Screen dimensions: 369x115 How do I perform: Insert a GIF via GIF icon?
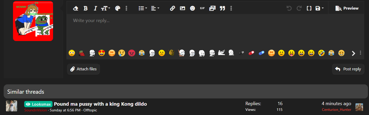pos(202,8)
